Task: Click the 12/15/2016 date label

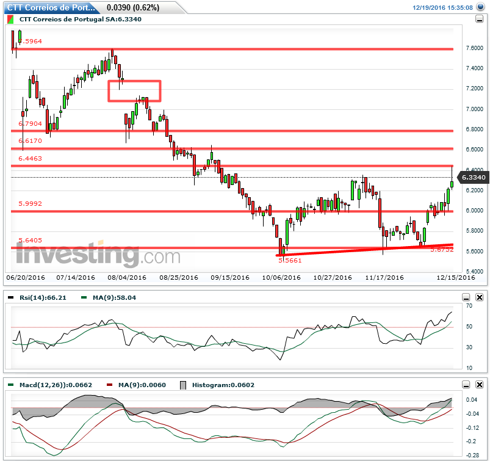Action: click(456, 277)
